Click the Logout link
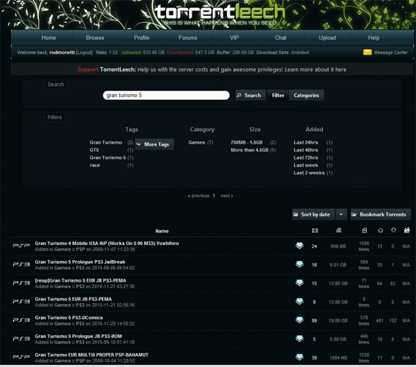This screenshot has height=367, width=416. [x=84, y=53]
